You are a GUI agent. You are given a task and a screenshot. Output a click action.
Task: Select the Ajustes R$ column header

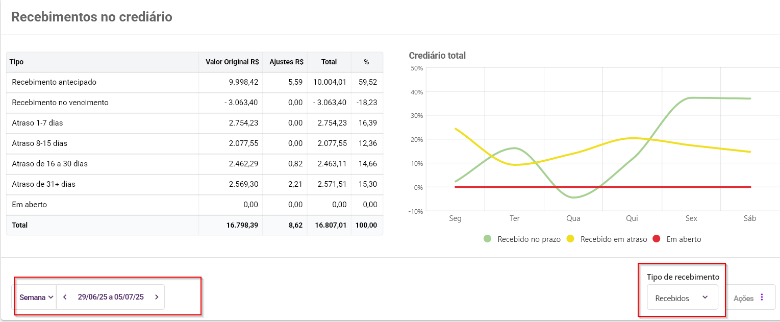pos(286,62)
